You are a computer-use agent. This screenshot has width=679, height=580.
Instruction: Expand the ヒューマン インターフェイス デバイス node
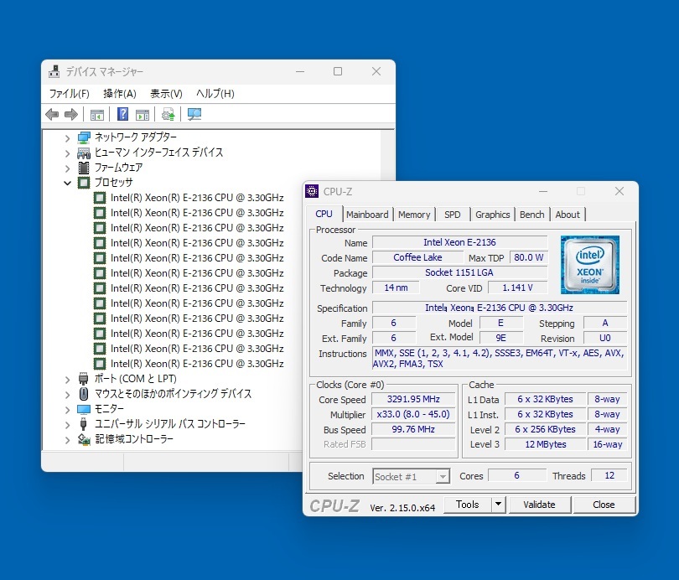[67, 153]
